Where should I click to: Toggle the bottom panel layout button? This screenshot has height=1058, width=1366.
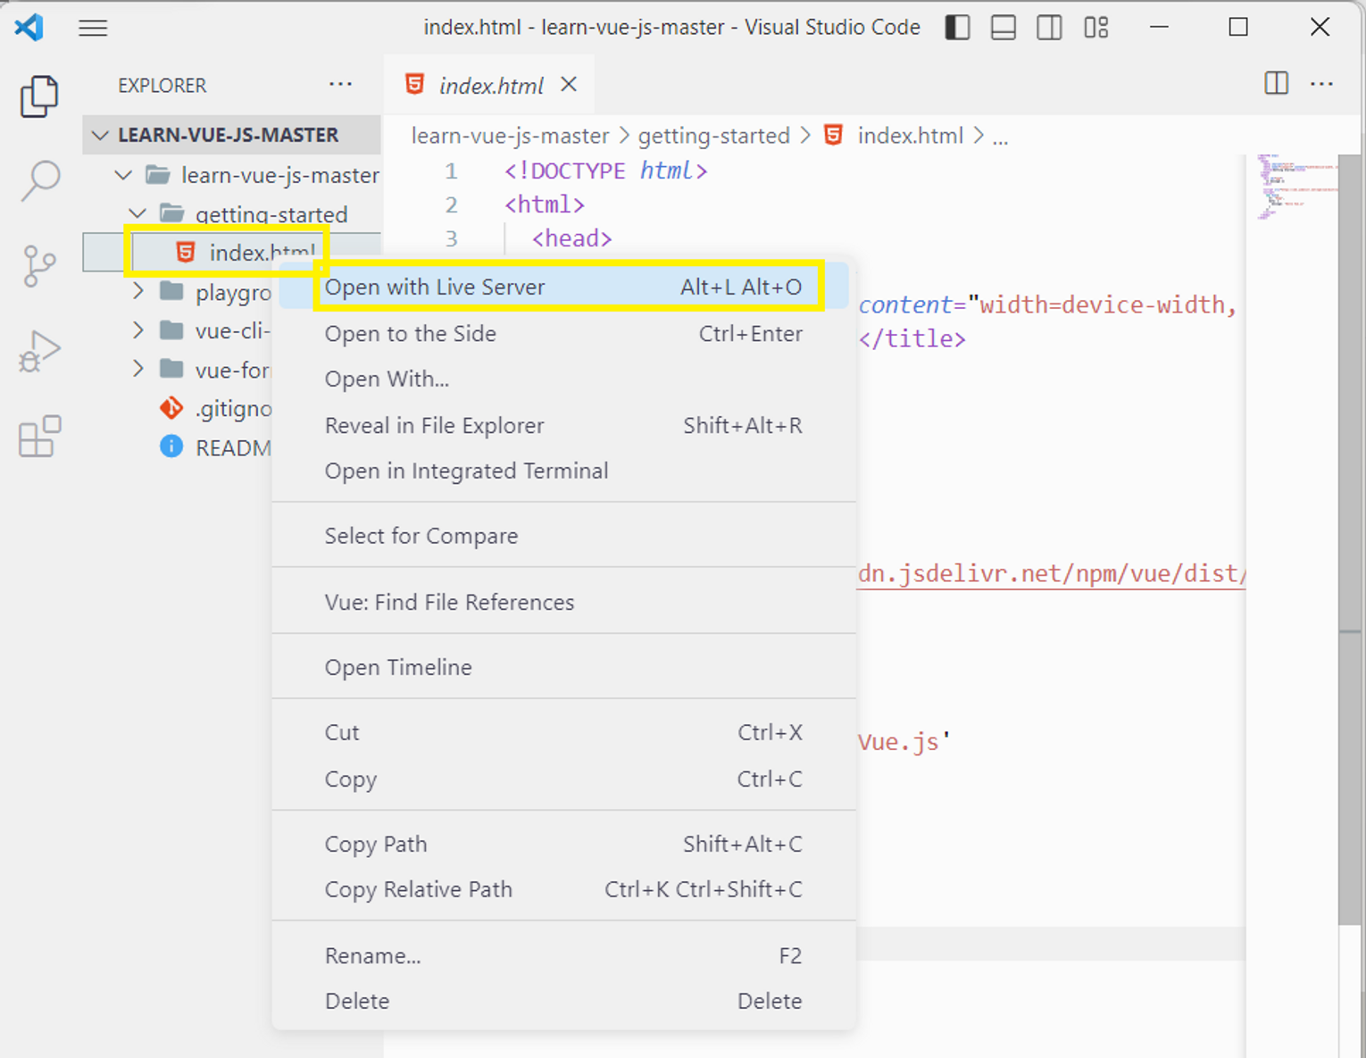click(1004, 28)
